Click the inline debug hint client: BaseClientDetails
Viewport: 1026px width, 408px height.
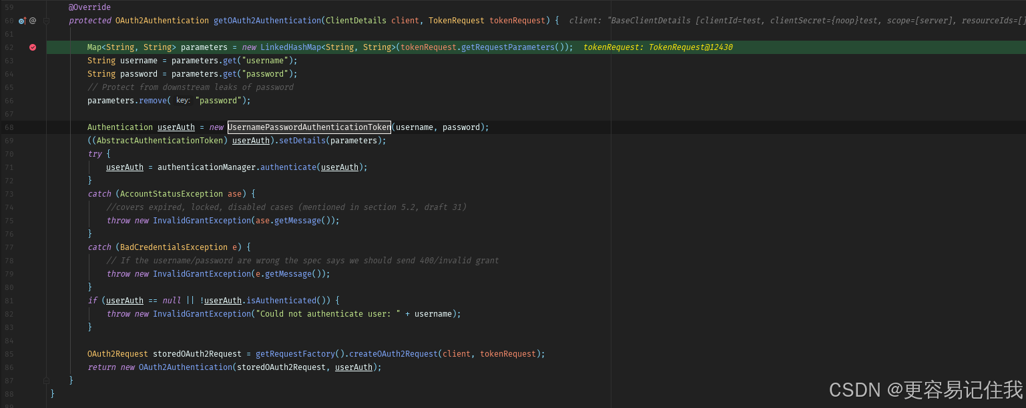(x=797, y=21)
